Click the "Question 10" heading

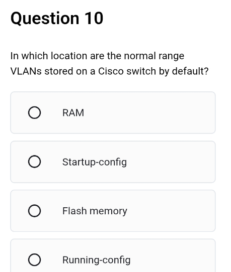[x=57, y=19]
